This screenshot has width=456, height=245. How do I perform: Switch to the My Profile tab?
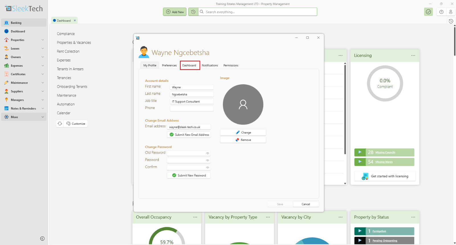tap(150, 65)
